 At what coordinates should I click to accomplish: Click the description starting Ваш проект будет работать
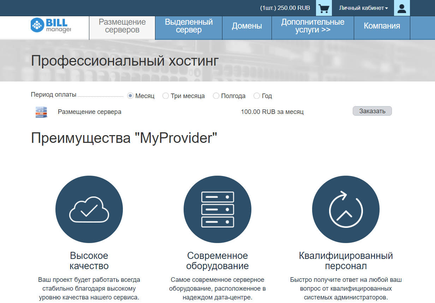click(89, 289)
